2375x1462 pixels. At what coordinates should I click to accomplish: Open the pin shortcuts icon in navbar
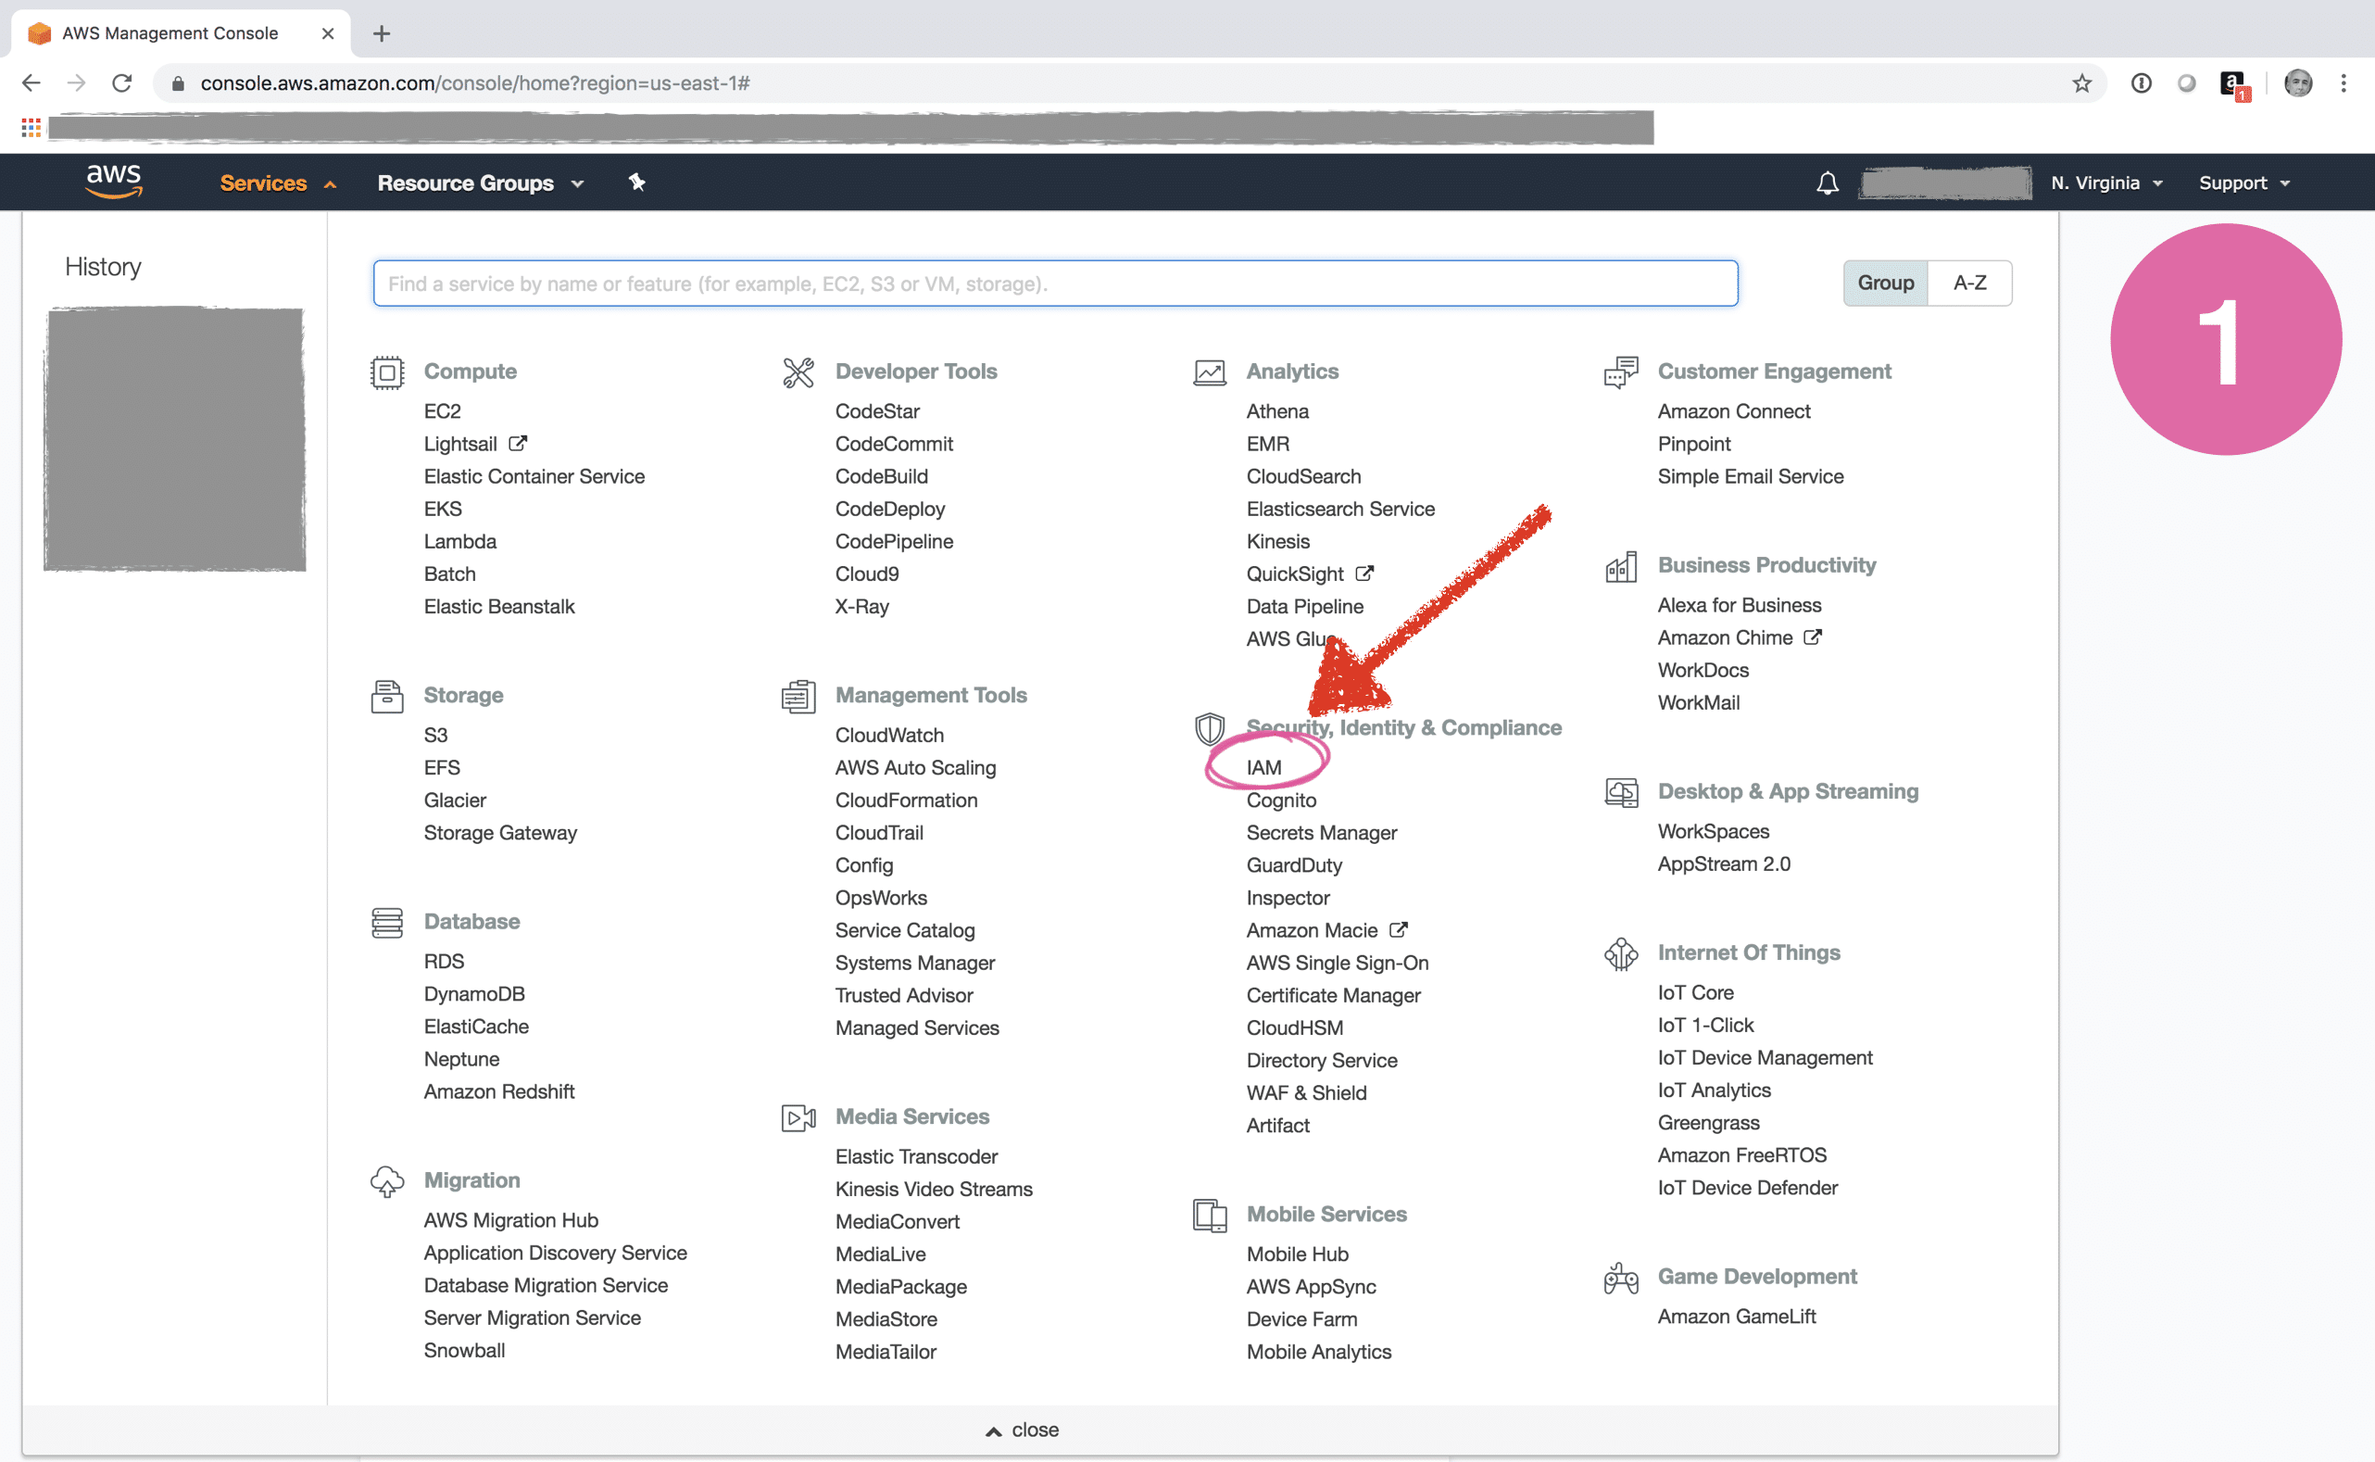[636, 182]
